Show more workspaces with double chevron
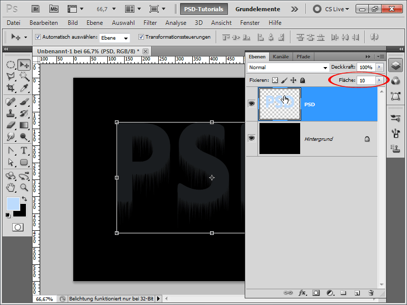This screenshot has height=305, width=407. (295, 9)
